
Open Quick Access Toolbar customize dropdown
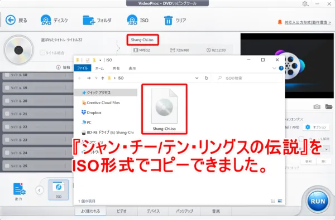[100, 60]
